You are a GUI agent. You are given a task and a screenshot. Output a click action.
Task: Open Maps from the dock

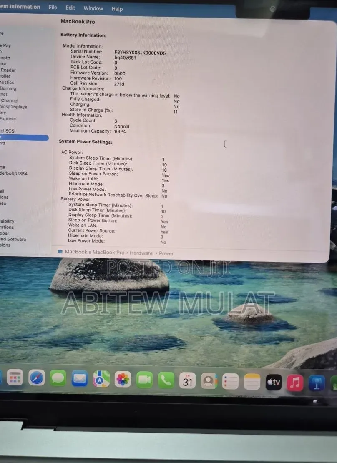[101, 379]
